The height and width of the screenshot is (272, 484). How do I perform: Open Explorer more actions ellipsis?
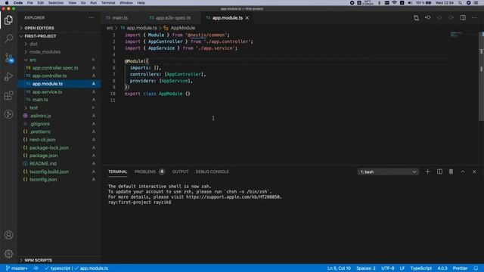pos(92,18)
